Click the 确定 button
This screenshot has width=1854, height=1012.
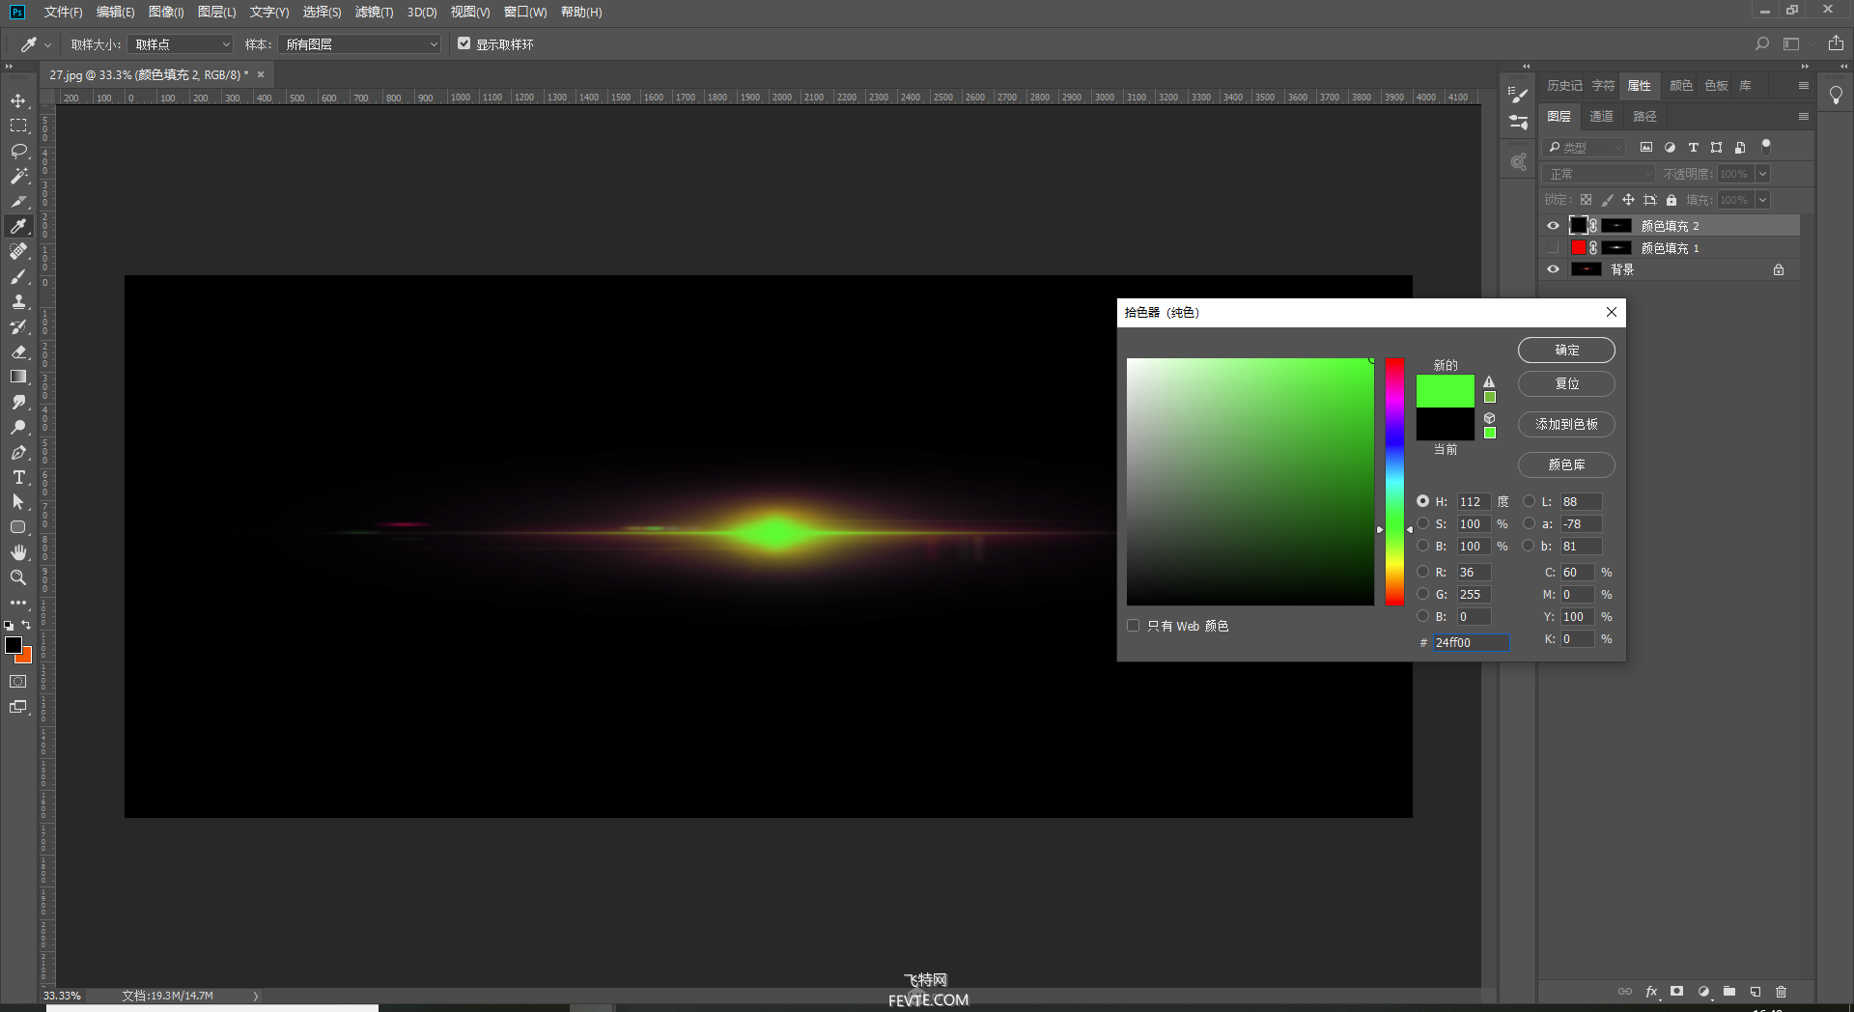pyautogui.click(x=1566, y=350)
